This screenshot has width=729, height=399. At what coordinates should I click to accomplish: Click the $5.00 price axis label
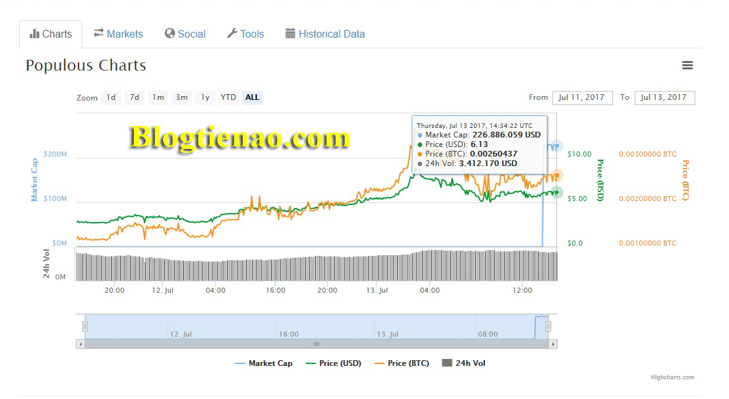click(577, 199)
